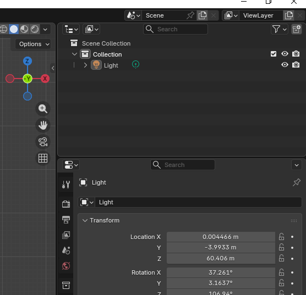Hide Light in viewport
The image size is (306, 295).
pos(285,65)
